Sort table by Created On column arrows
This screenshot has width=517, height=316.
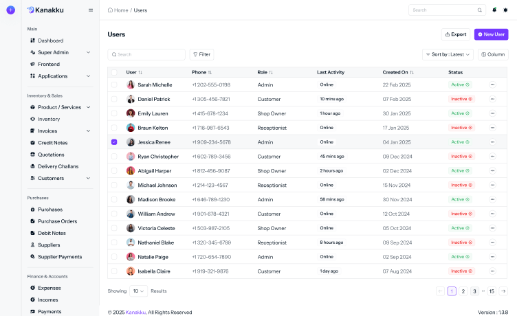tap(412, 72)
